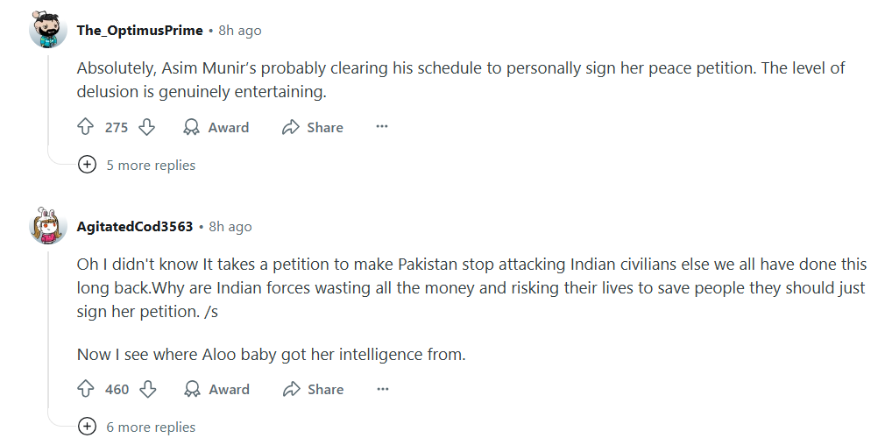Click the "5 more replies" text
The height and width of the screenshot is (445, 892).
pyautogui.click(x=151, y=165)
